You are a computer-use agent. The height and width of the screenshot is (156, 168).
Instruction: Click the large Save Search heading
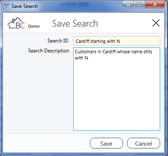point(75,23)
